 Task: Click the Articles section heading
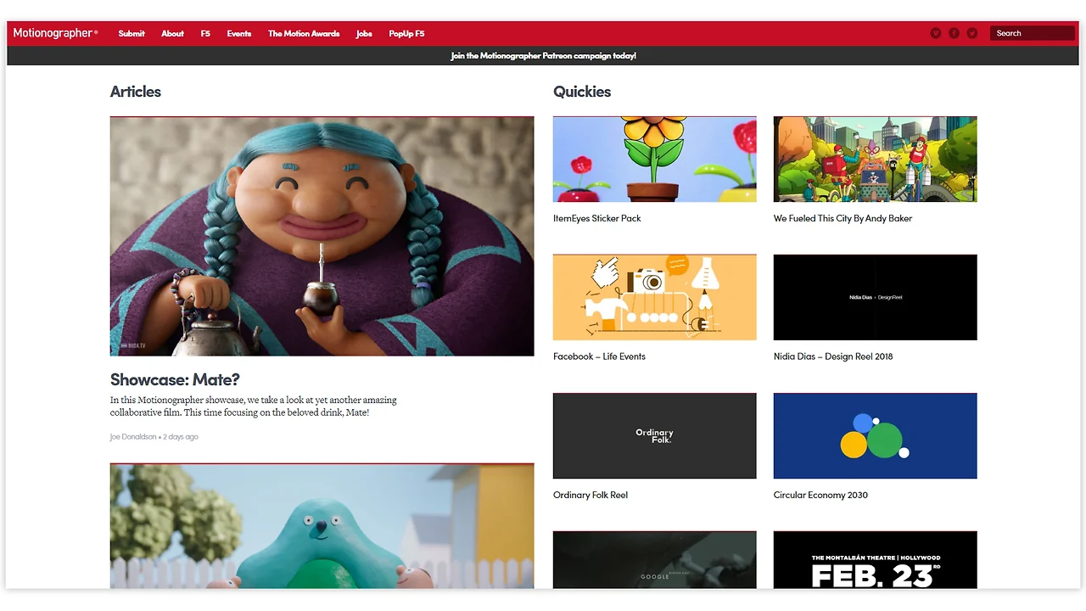coord(136,92)
